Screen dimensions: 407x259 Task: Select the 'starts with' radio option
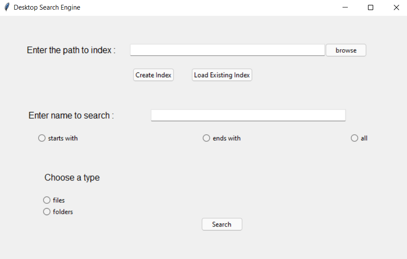click(x=42, y=138)
